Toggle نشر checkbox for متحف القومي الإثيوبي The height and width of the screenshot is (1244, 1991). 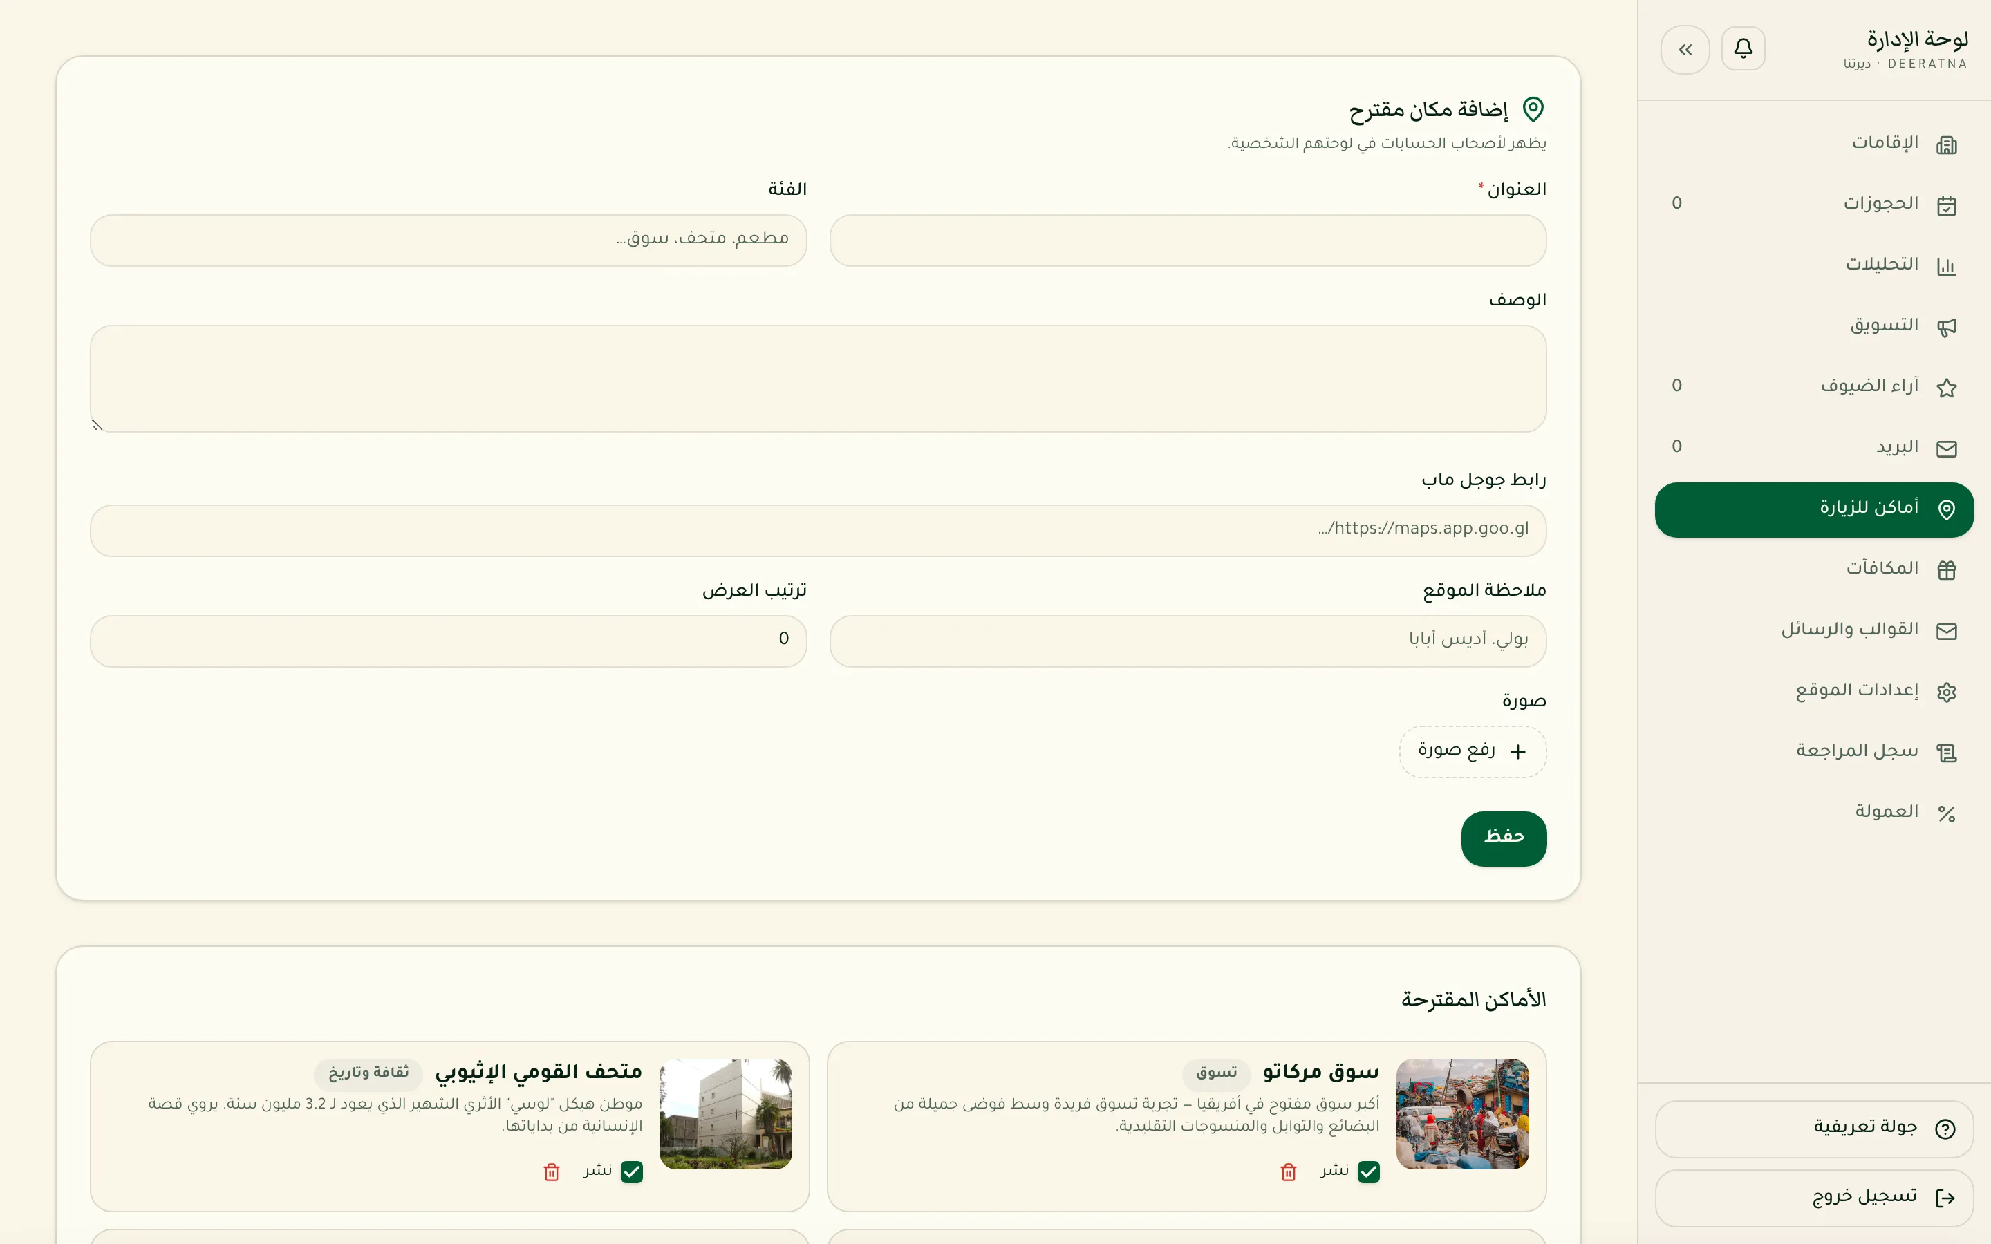[631, 1171]
